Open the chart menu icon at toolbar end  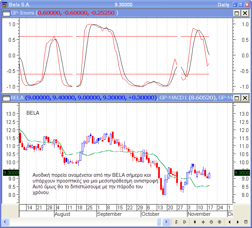tap(246, 222)
